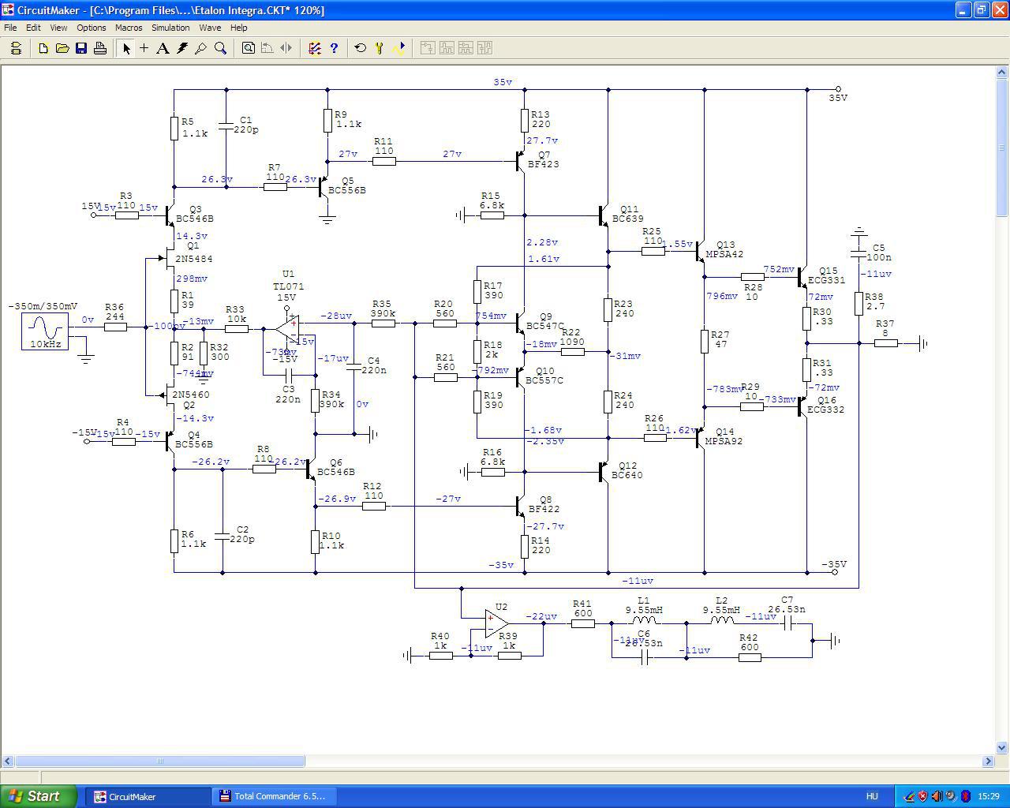Click the C1 220p capacitor label
Viewport: 1010px width, 808px height.
point(245,125)
